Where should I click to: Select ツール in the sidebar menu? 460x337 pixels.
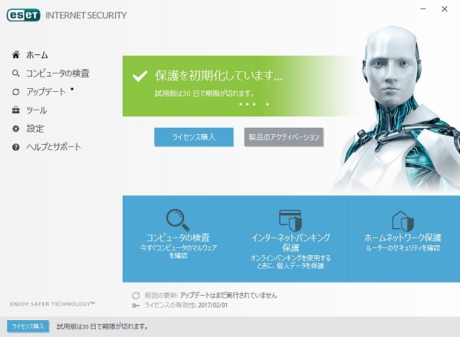(37, 110)
